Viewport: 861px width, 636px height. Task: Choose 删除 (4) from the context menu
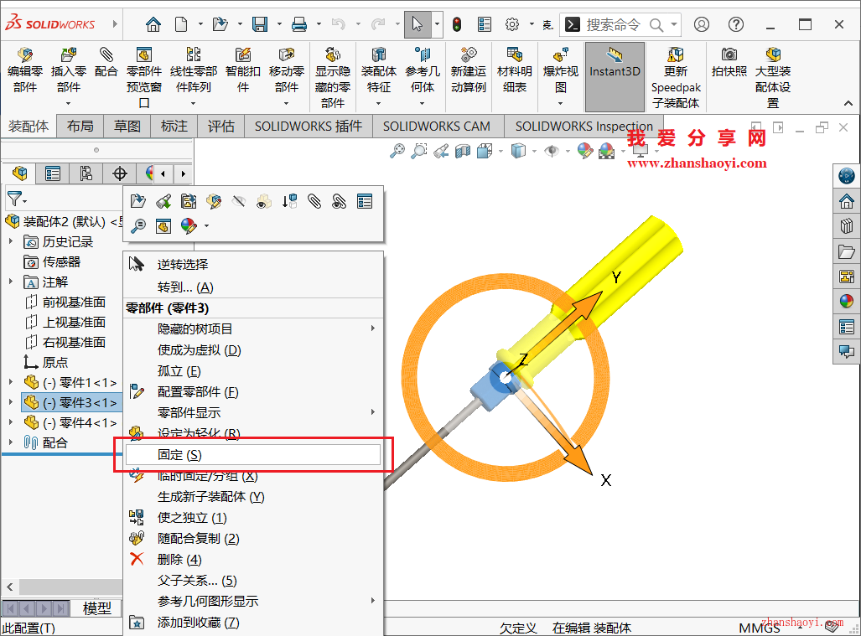[253, 559]
